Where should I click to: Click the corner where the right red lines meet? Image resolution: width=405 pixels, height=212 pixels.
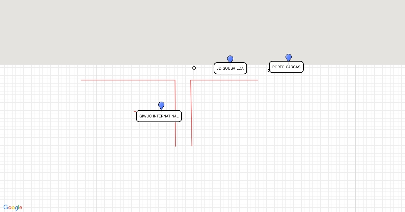(191, 80)
